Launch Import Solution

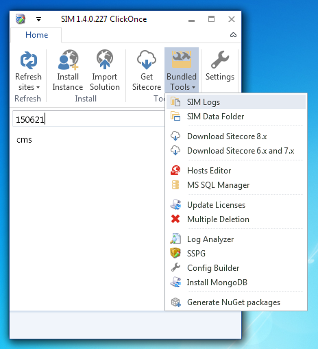point(105,71)
